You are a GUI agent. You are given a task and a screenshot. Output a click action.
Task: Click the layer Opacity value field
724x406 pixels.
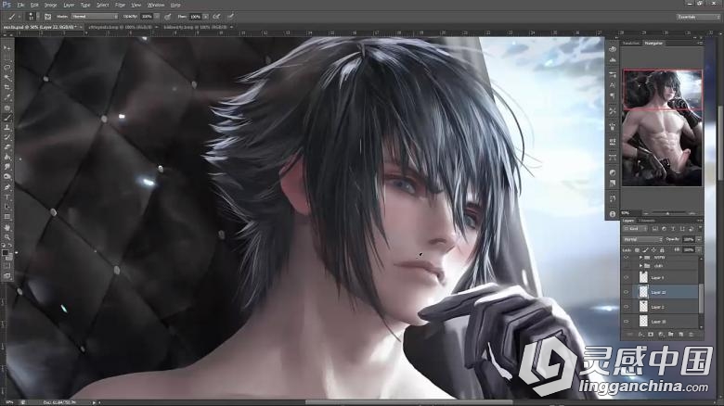click(x=689, y=239)
